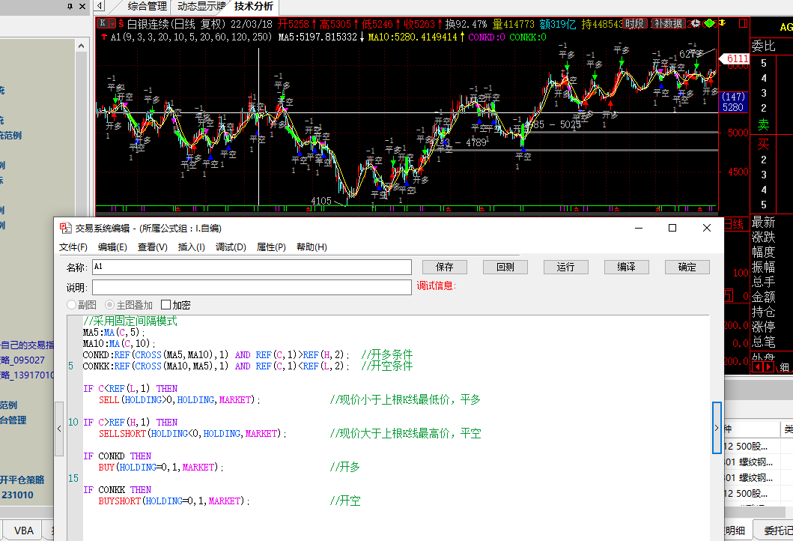Click the 细 tab in quote panel

tap(784, 367)
